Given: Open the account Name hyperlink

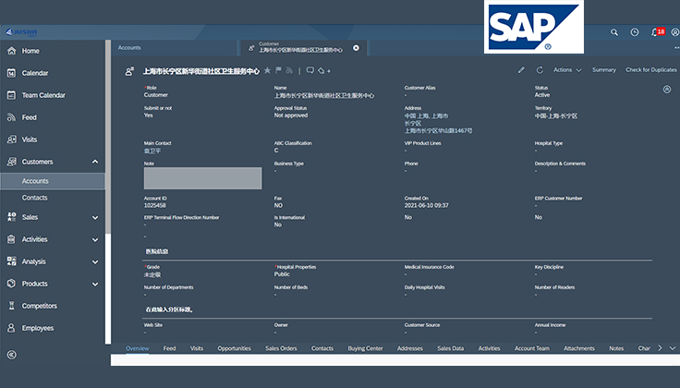Looking at the screenshot, I should [x=324, y=95].
